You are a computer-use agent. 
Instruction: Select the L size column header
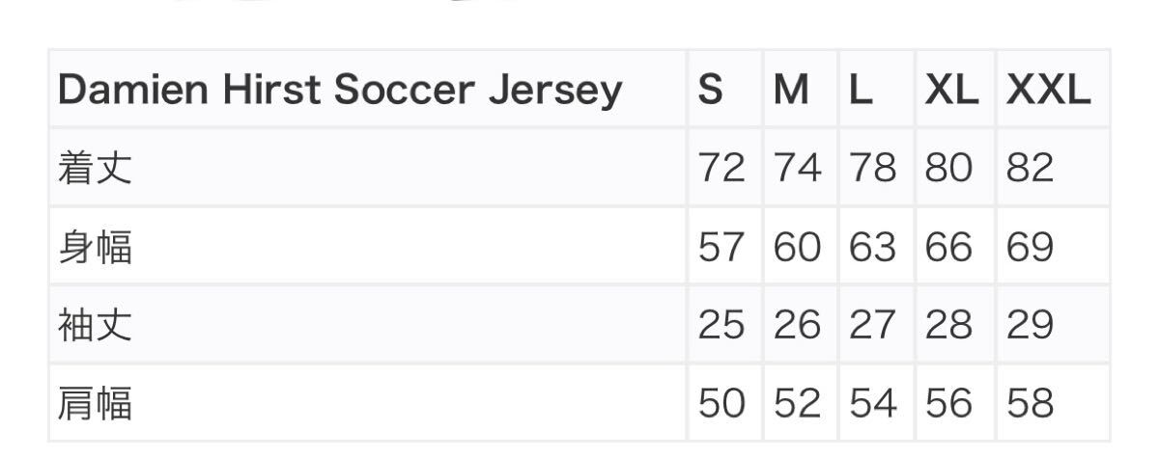861,91
